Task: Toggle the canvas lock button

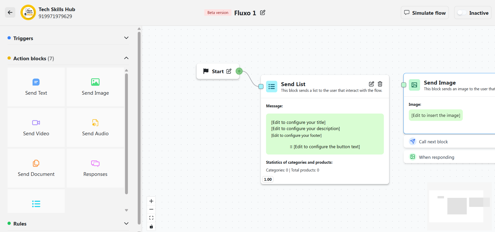Action: (x=151, y=227)
